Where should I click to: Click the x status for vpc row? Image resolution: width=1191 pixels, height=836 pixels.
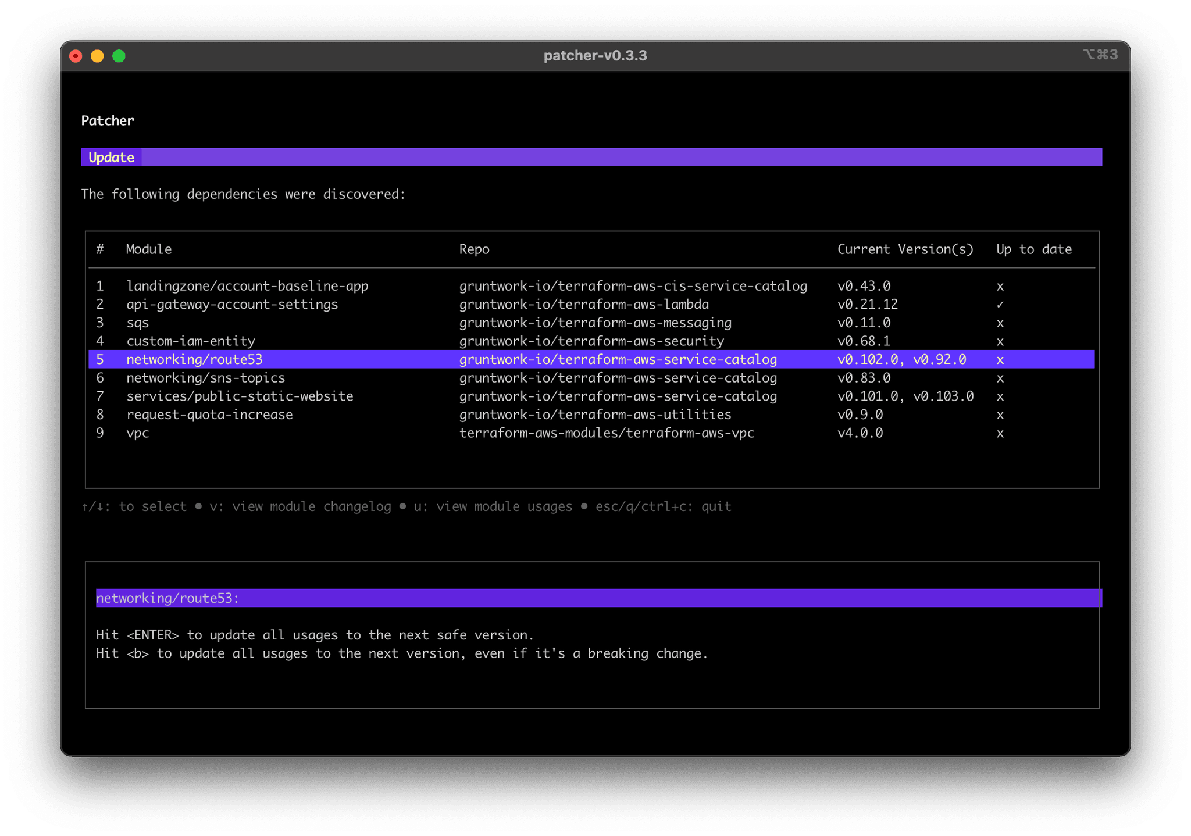(1000, 434)
